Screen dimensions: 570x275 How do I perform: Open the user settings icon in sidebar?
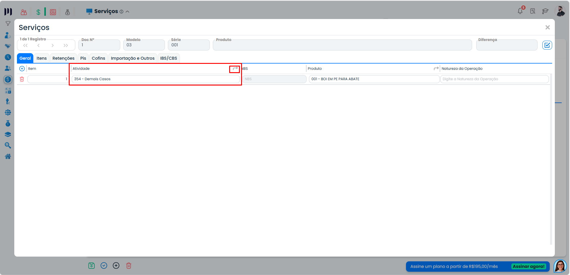[x=8, y=35]
